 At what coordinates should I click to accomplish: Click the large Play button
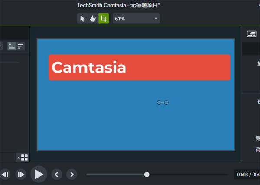[x=39, y=175]
